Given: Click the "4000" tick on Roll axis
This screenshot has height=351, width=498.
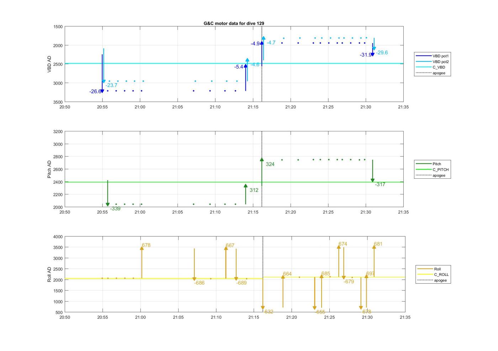Looking at the screenshot, I should tap(58, 237).
